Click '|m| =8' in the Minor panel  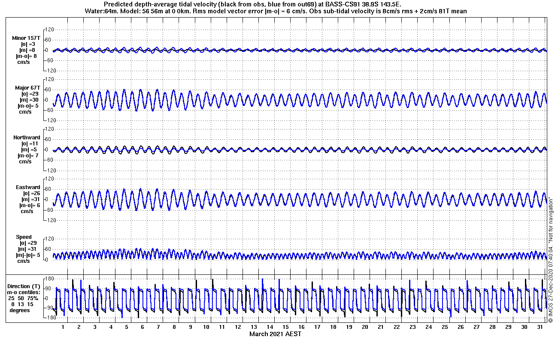28,50
